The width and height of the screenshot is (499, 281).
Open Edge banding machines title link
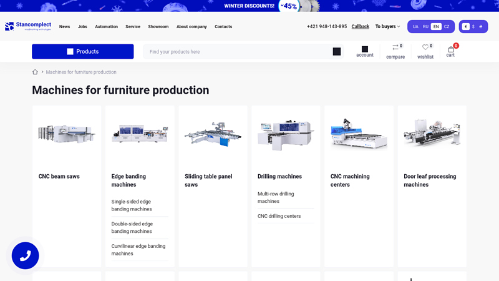128,180
